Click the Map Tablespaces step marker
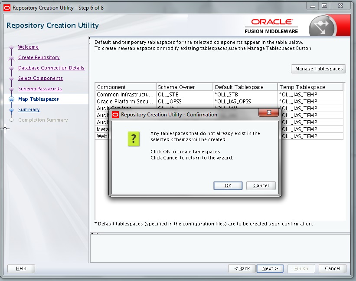356x281 pixels. pyautogui.click(x=11, y=99)
